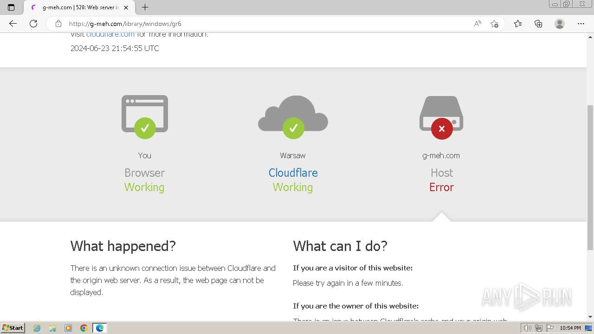
Task: Click the Warsaw location label
Action: [x=293, y=155]
